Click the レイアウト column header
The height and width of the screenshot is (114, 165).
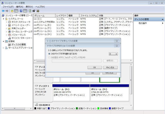point(61,16)
